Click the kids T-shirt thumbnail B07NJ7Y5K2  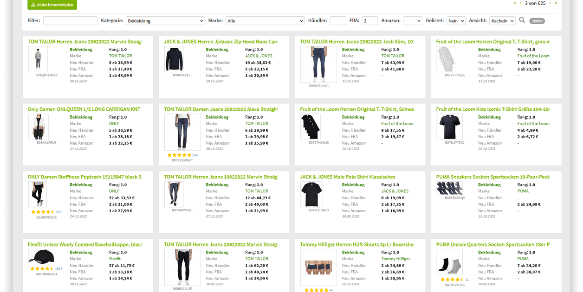(x=449, y=127)
